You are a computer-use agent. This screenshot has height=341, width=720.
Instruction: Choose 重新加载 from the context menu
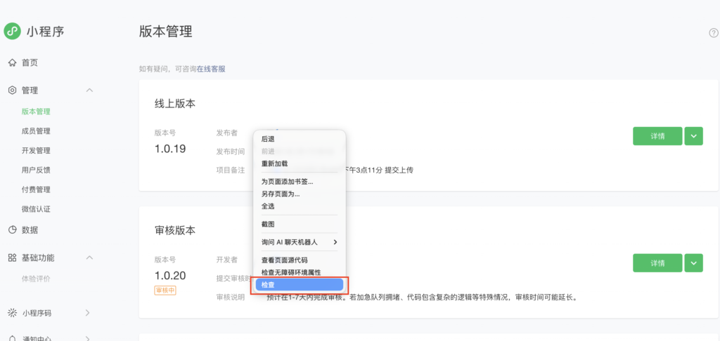274,163
